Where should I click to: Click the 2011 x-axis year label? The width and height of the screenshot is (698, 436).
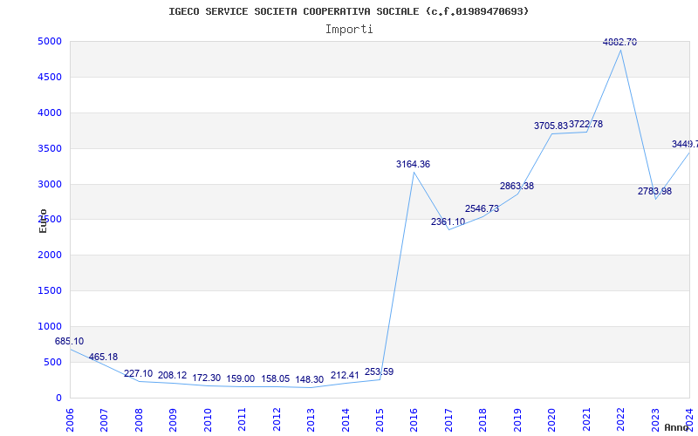tap(242, 419)
